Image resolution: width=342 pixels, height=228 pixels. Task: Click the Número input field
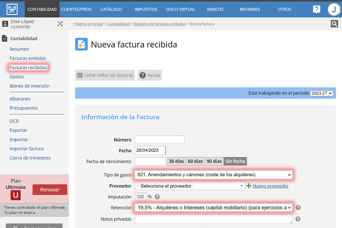pos(160,140)
